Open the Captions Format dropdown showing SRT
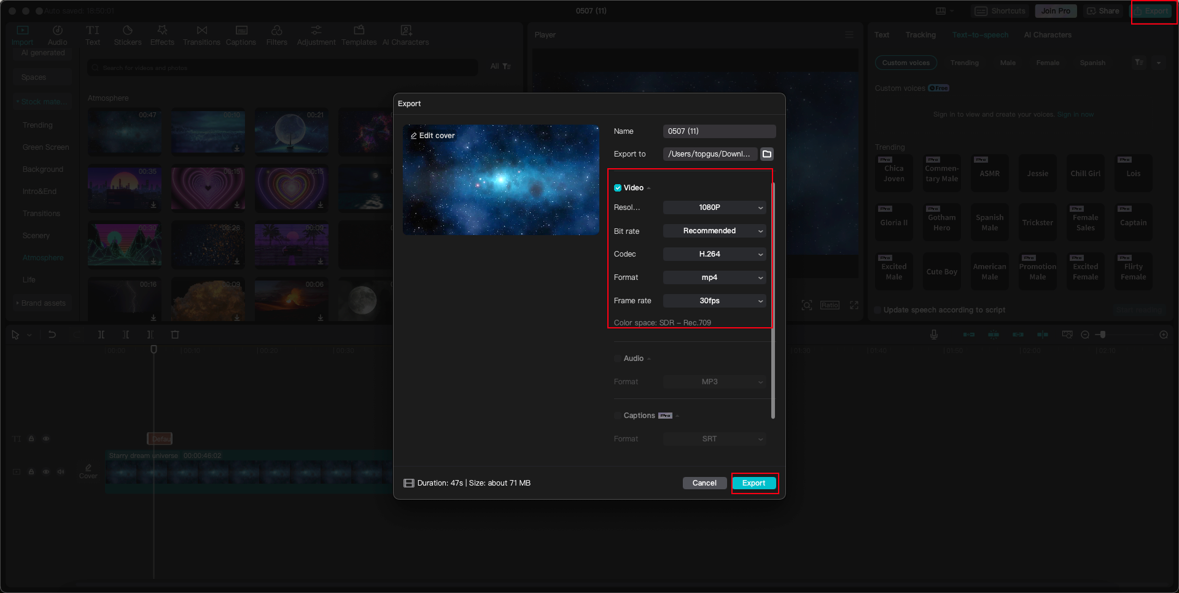 [x=715, y=439]
